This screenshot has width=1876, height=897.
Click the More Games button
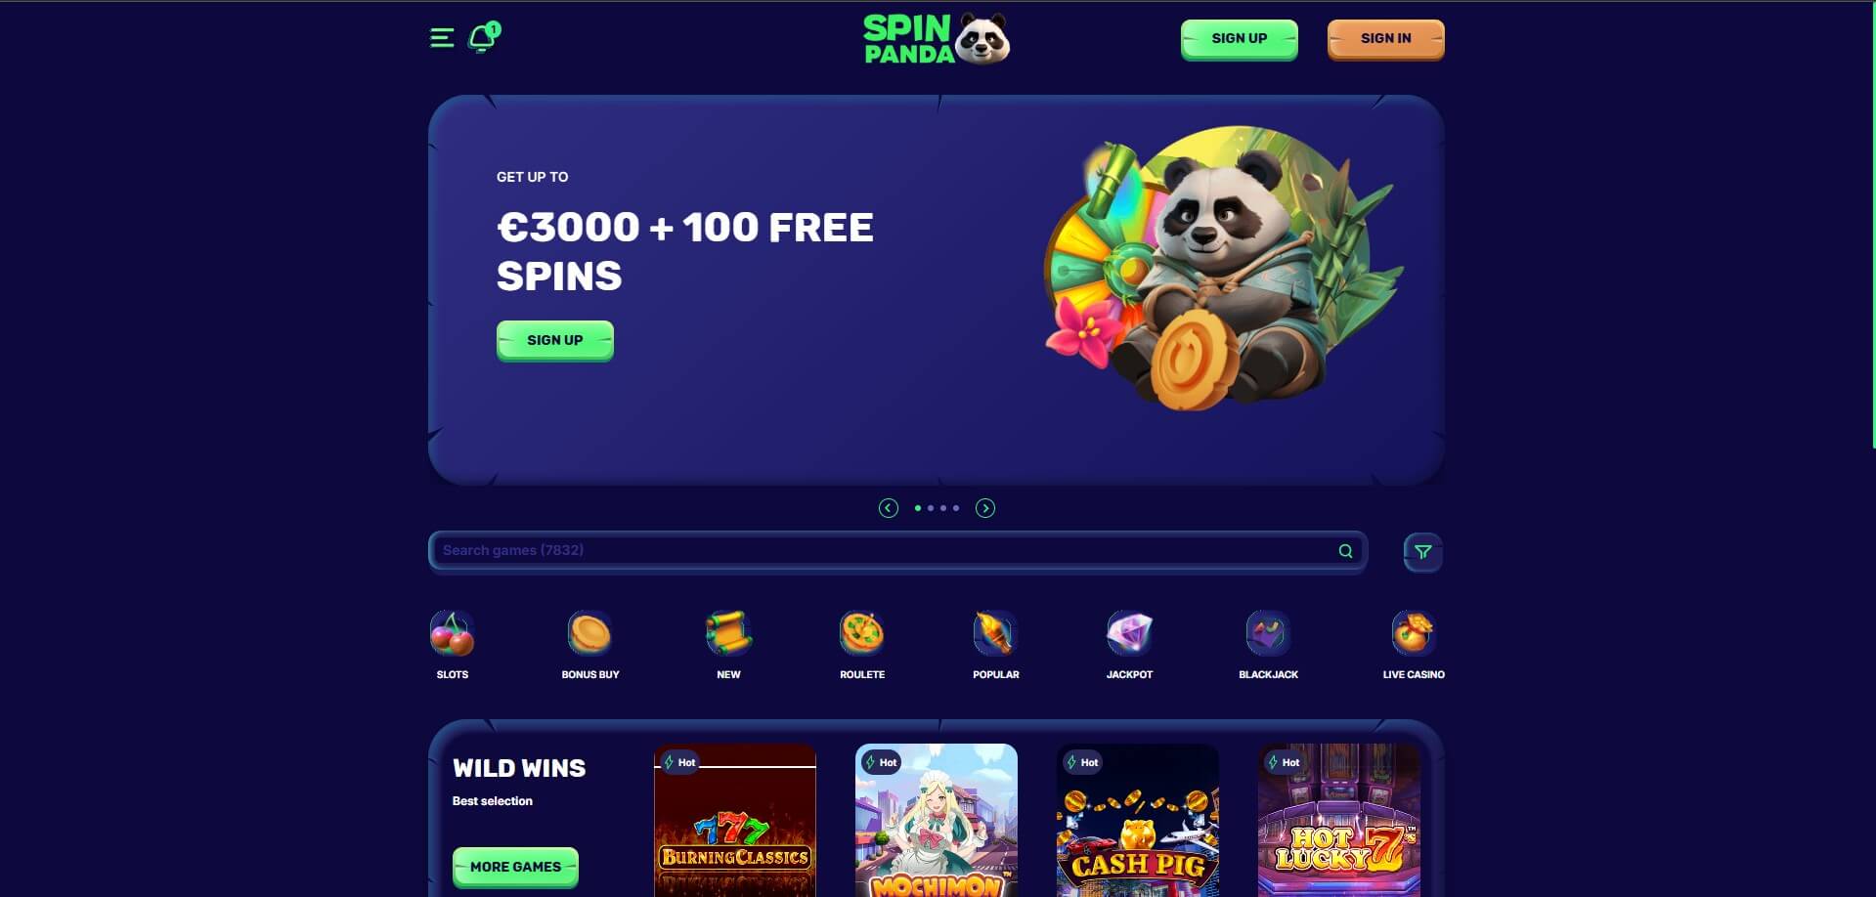tap(515, 867)
